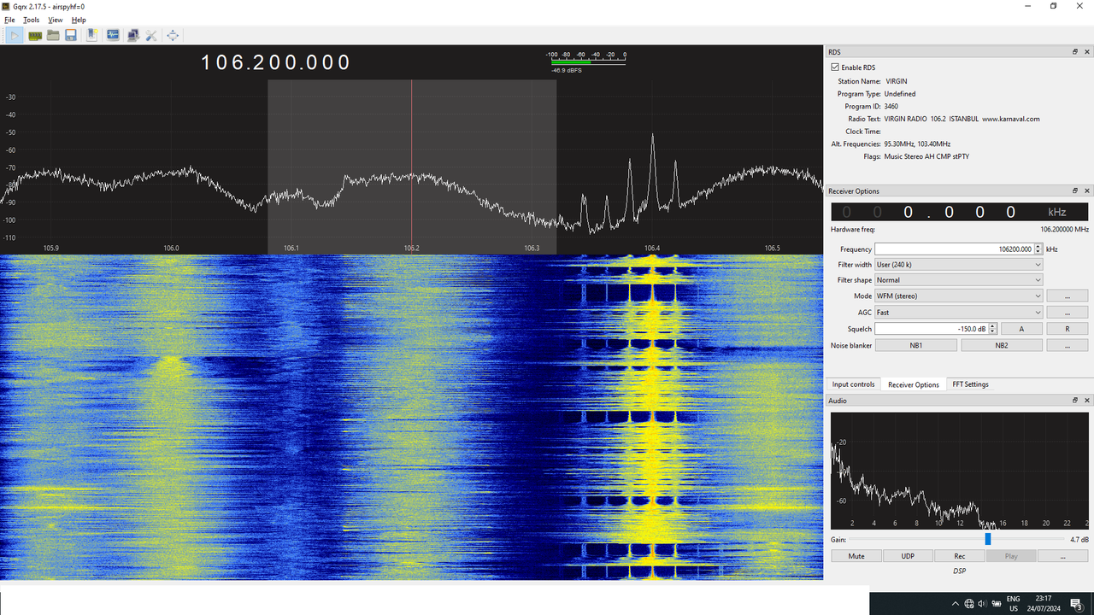Open the Bookmarks toolbar icon

[x=92, y=35]
